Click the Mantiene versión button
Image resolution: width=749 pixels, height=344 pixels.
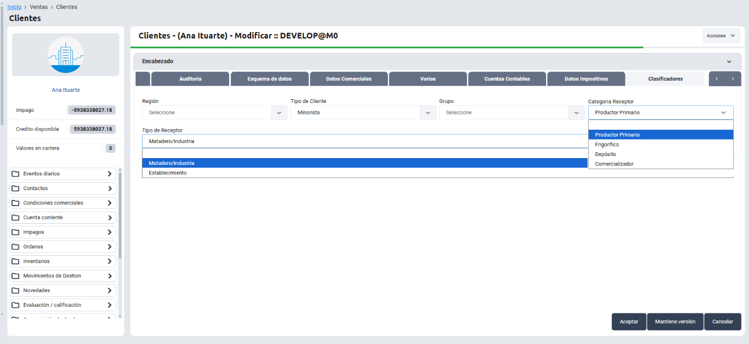point(675,322)
